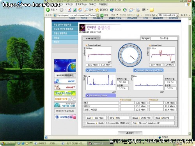Open the 6NGIX banner link

pyautogui.click(x=65, y=81)
